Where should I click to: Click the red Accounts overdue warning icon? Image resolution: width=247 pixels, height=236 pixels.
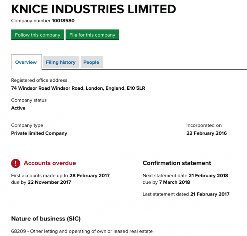point(16,163)
